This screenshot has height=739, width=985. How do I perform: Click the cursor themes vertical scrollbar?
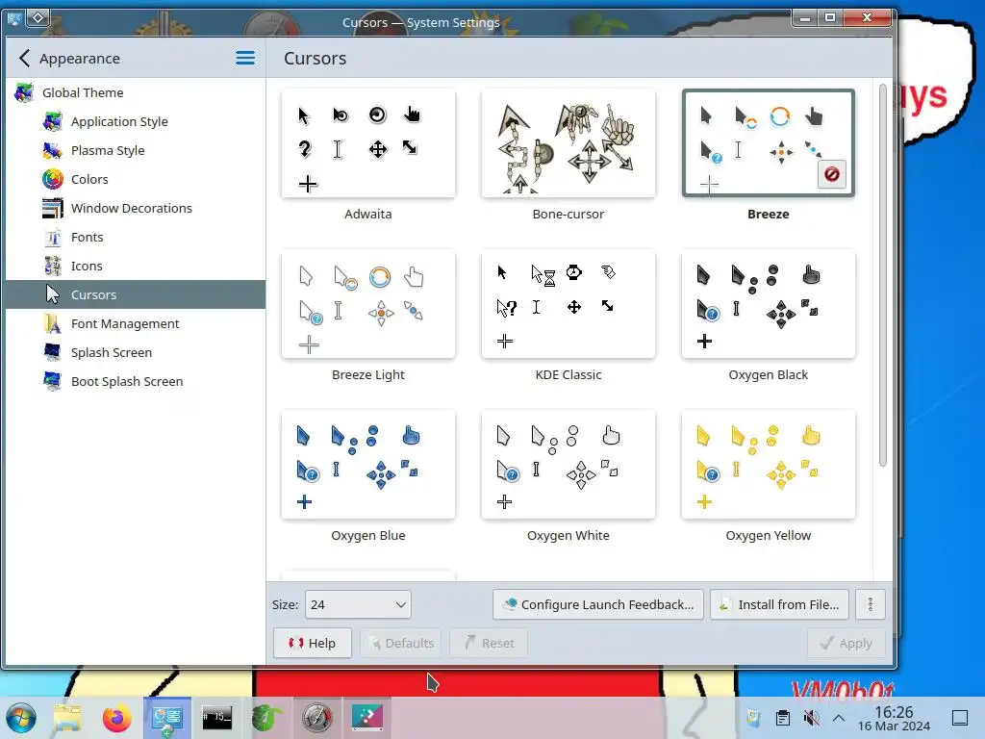883,275
